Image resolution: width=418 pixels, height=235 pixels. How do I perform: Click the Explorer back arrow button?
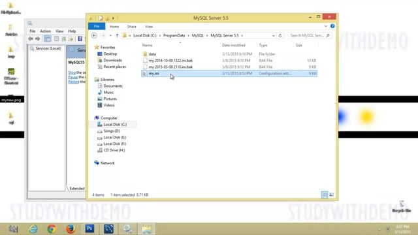tap(94, 35)
